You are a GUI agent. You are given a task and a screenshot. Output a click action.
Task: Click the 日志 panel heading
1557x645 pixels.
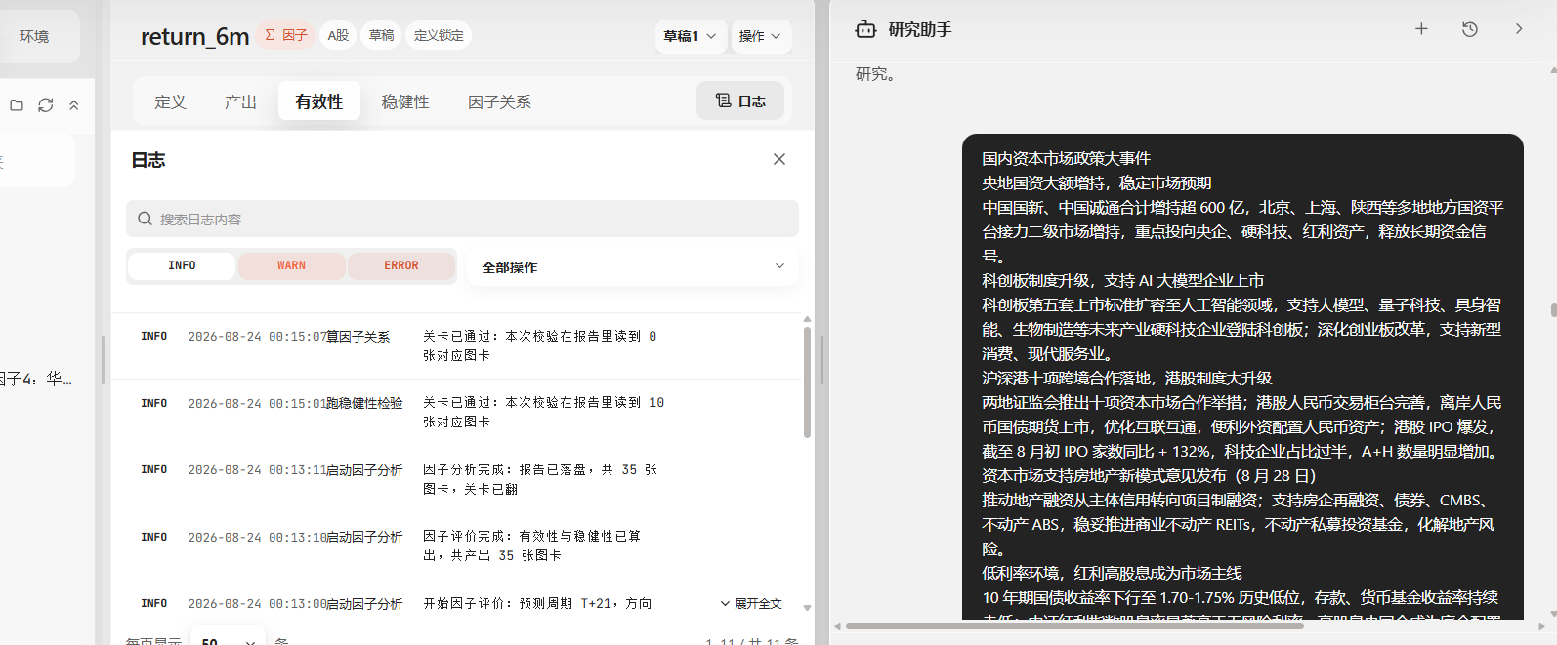point(148,160)
